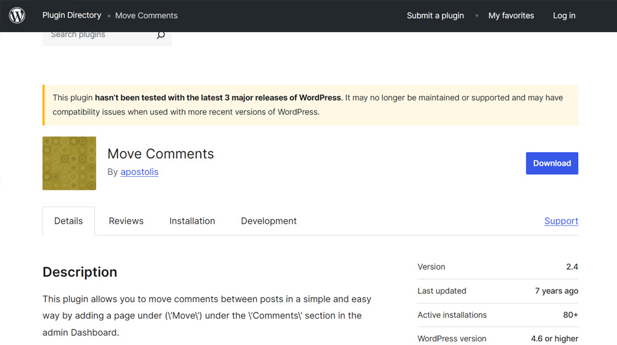Click the Move Comments plugin icon thumbnail
Image resolution: width=617 pixels, height=345 pixels.
coord(69,163)
